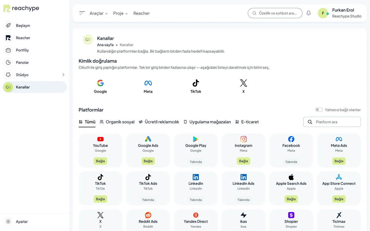Click Ana sayfa breadcrumb link
This screenshot has width=370, height=231.
click(x=105, y=45)
